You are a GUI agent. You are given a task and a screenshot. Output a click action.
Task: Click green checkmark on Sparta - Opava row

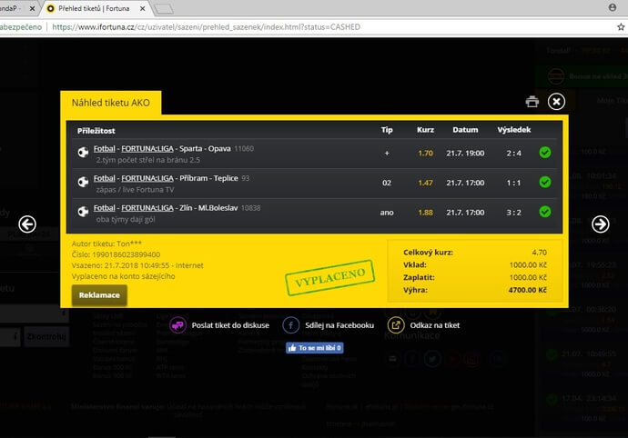click(544, 153)
